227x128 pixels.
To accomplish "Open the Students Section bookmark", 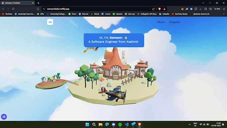I will click(200, 14).
